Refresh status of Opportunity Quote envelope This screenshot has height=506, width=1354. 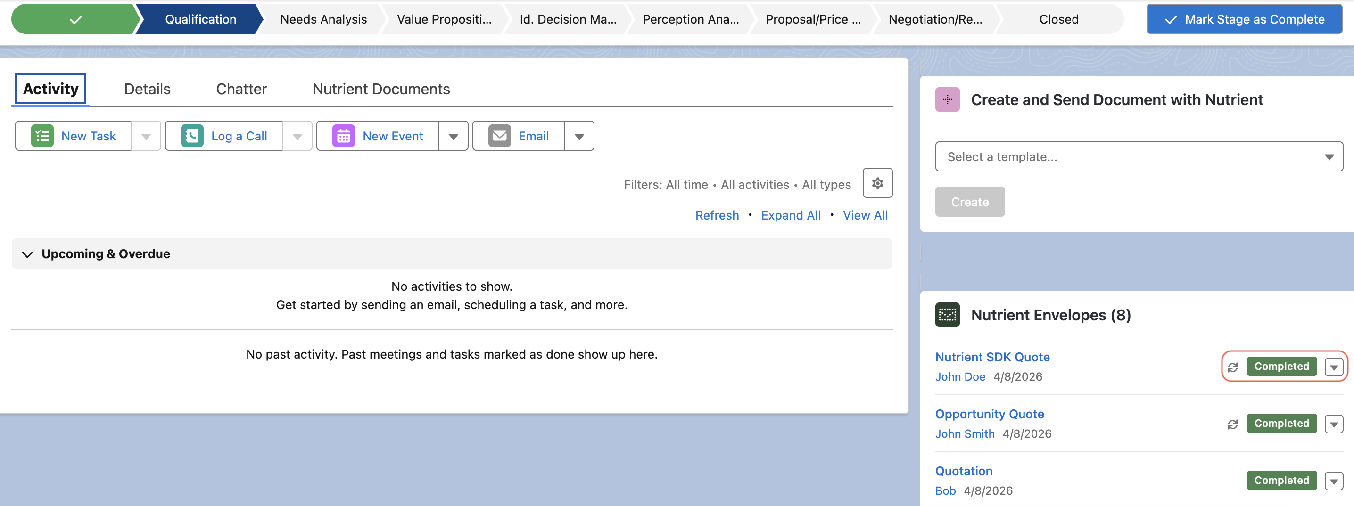(x=1234, y=424)
